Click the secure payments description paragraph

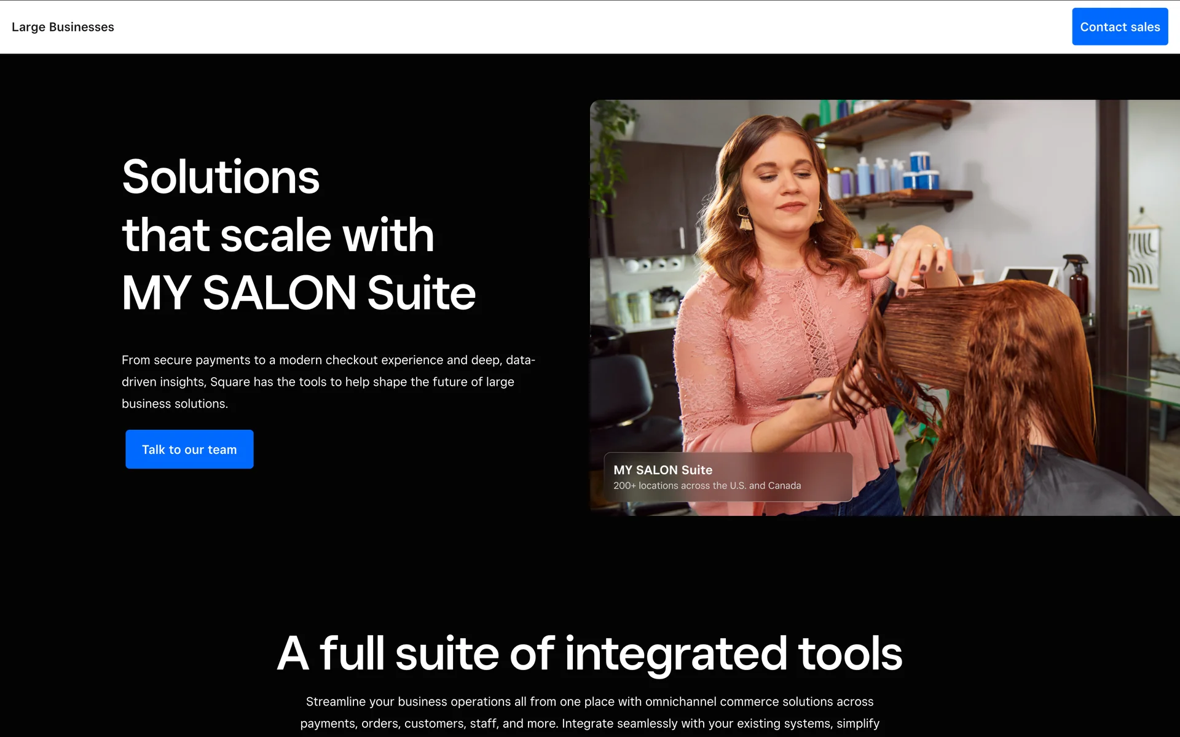click(328, 381)
